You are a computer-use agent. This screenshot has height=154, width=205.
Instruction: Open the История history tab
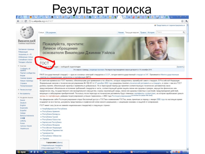coord(151,33)
